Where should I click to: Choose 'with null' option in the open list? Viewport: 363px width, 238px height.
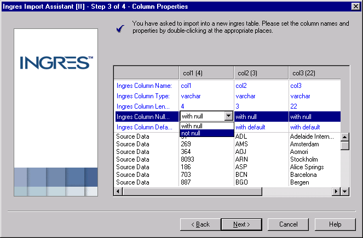(x=206, y=126)
